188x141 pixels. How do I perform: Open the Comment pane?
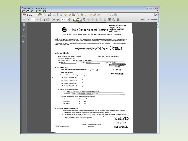[x=152, y=20]
